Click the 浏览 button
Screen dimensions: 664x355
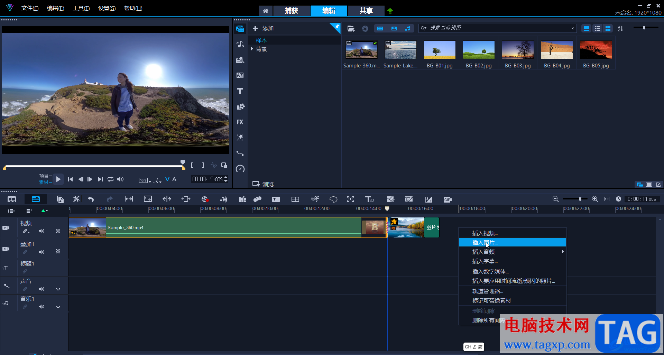coord(263,184)
